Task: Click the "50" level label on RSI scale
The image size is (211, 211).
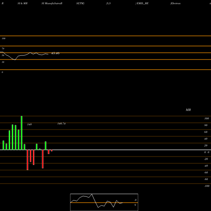Action: pyautogui.click(x=3, y=55)
